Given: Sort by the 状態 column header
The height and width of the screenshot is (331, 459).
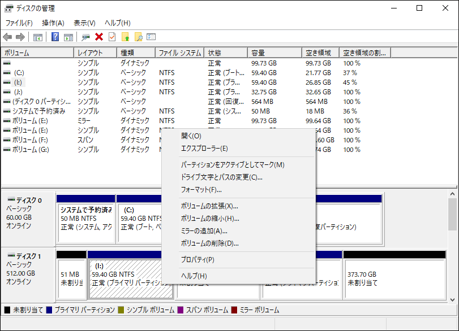Looking at the screenshot, I should pyautogui.click(x=226, y=53).
